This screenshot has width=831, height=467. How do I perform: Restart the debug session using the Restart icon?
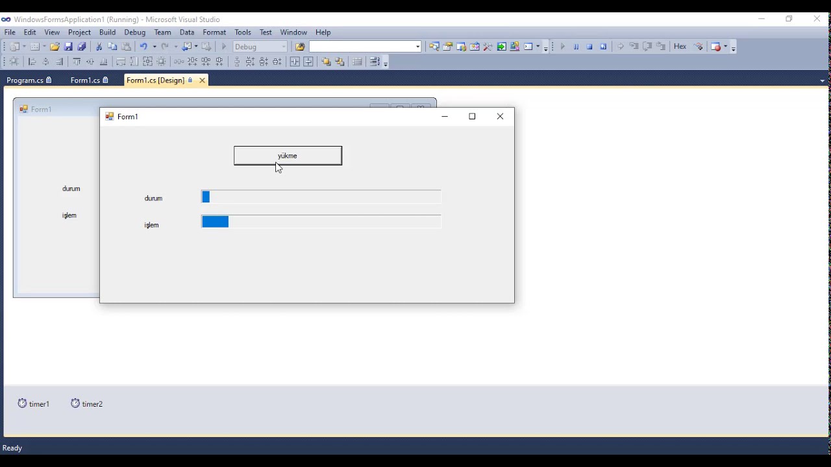pos(603,47)
